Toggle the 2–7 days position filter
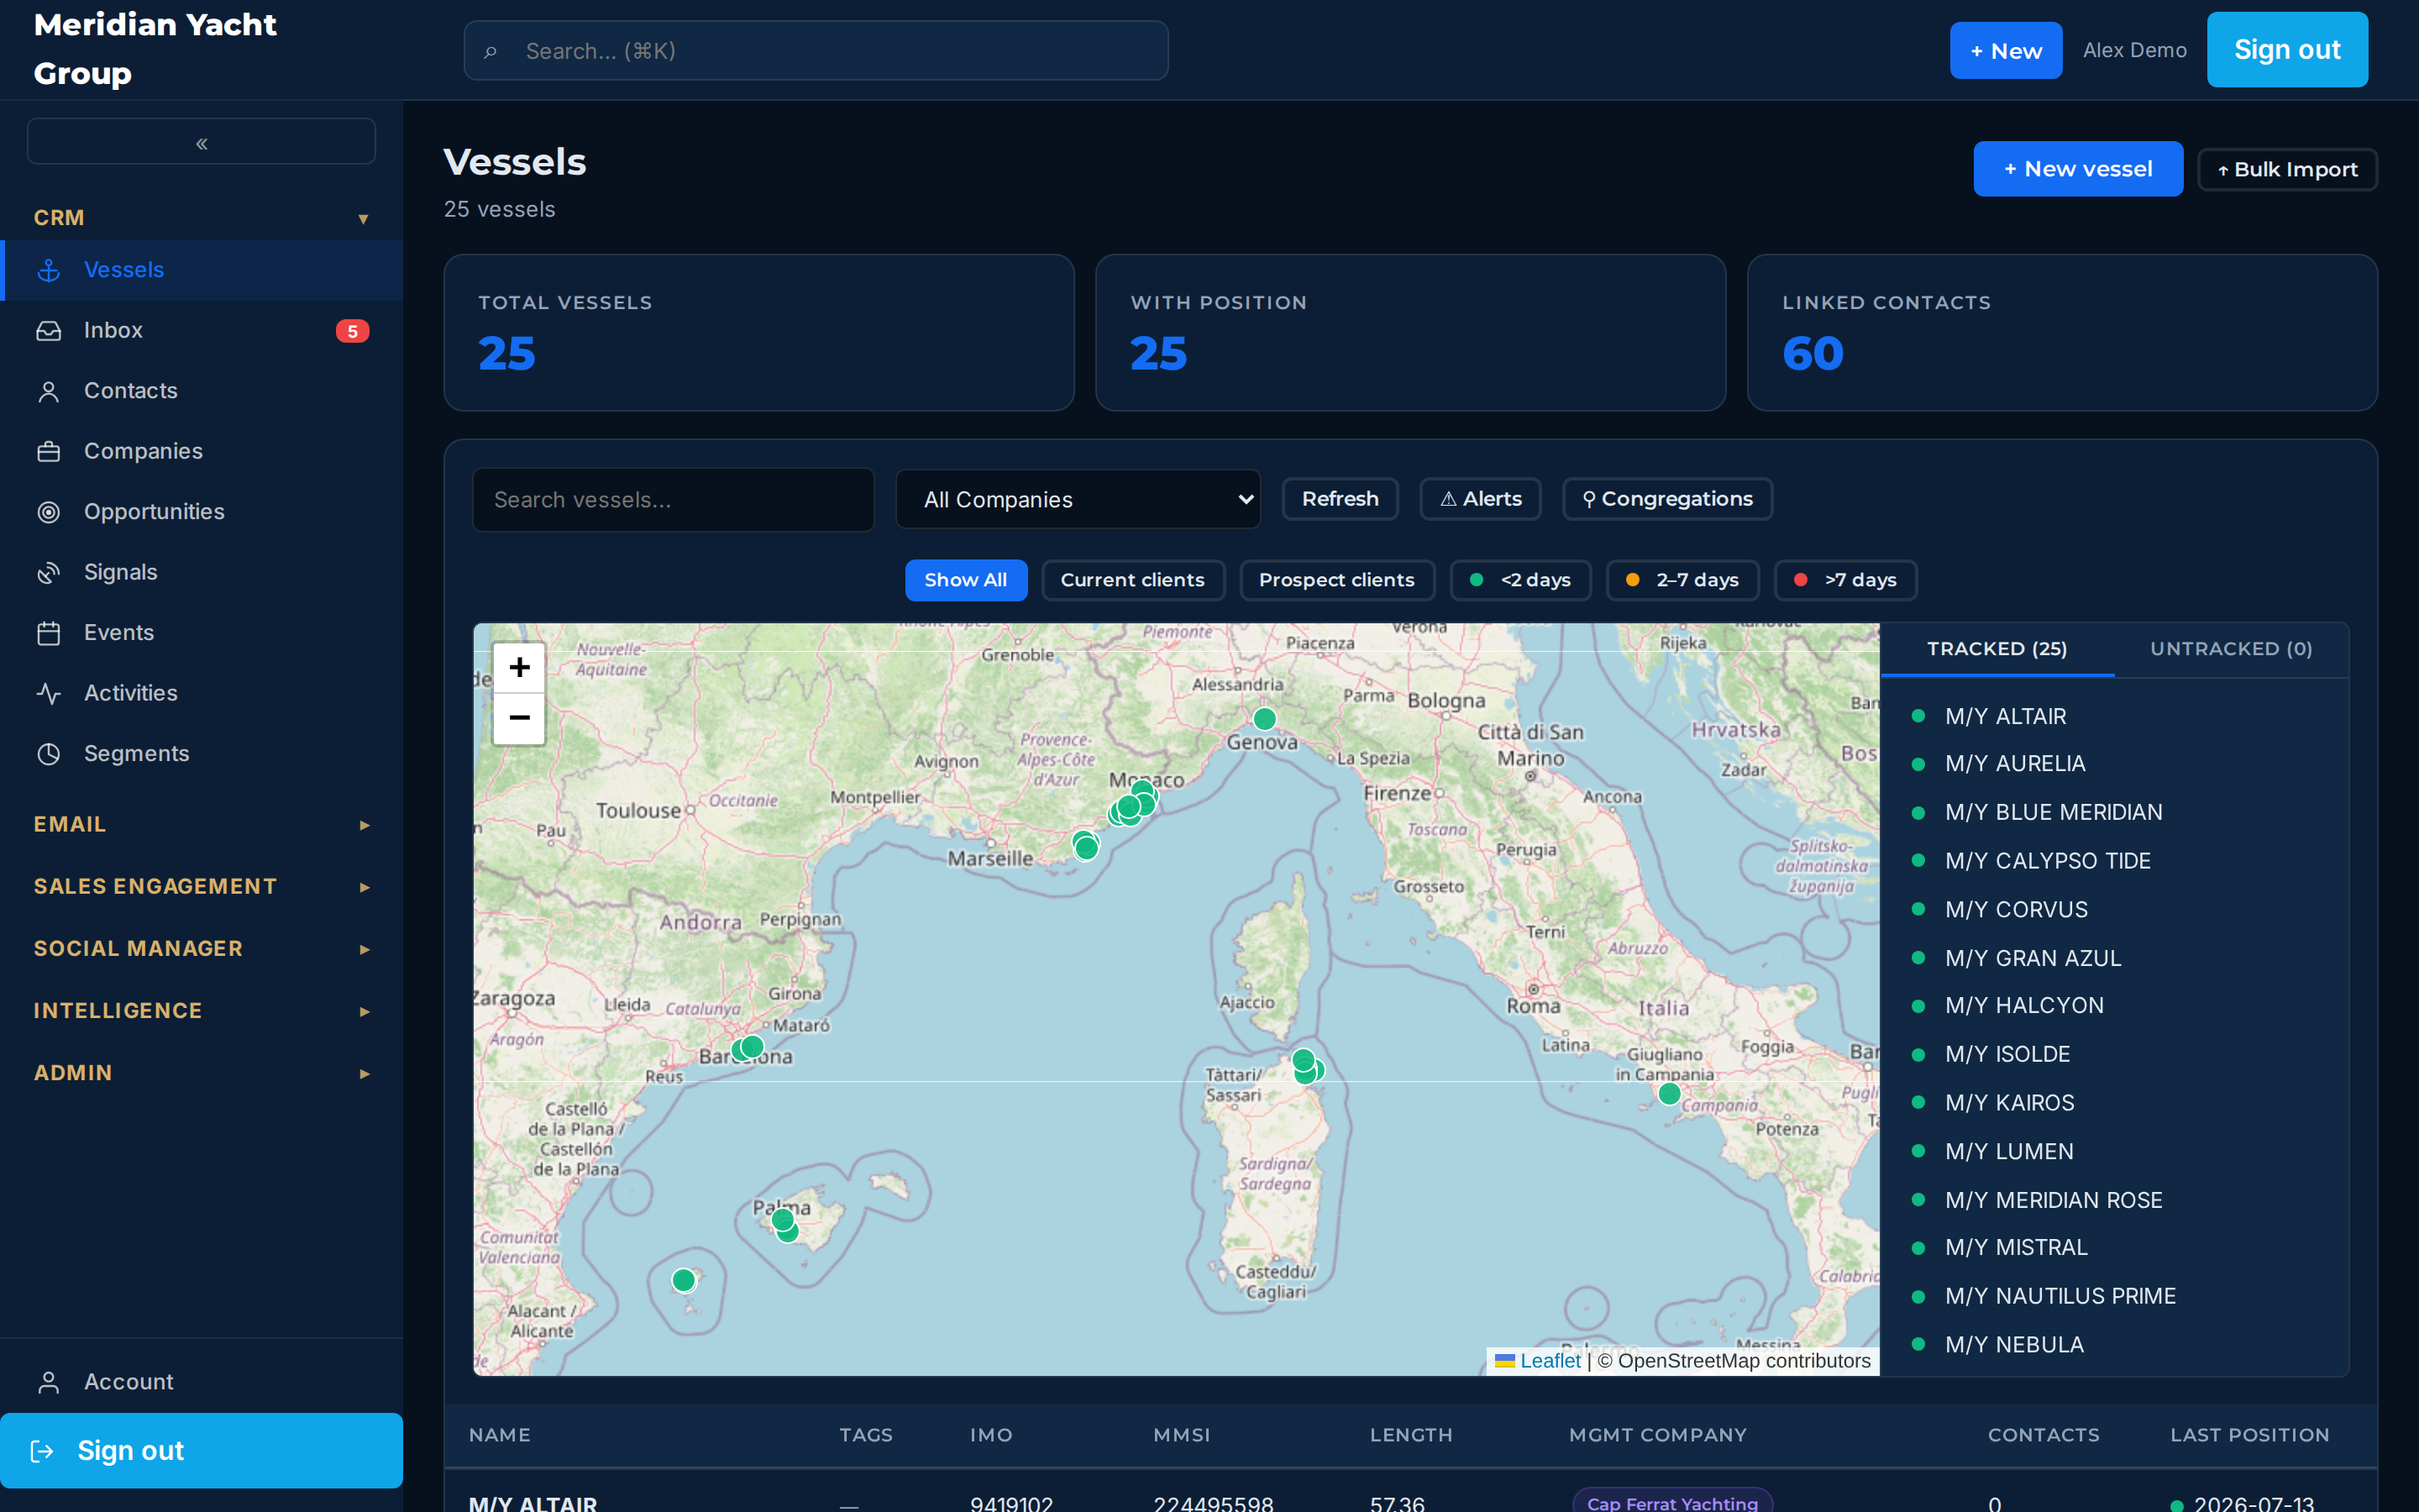Viewport: 2419px width, 1512px height. [1682, 580]
